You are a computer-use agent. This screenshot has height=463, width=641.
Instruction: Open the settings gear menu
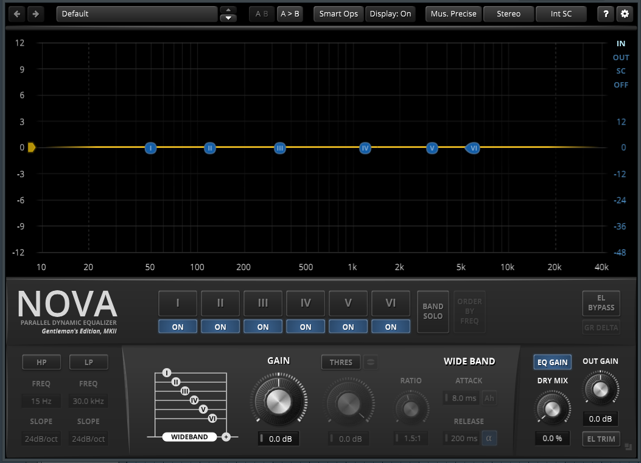point(625,13)
